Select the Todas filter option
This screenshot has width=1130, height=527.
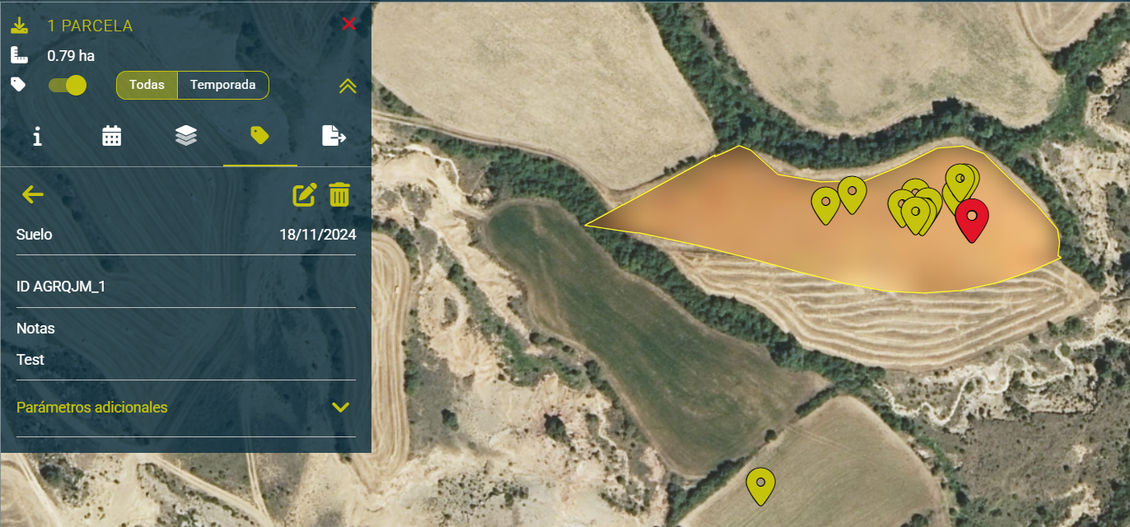(147, 85)
